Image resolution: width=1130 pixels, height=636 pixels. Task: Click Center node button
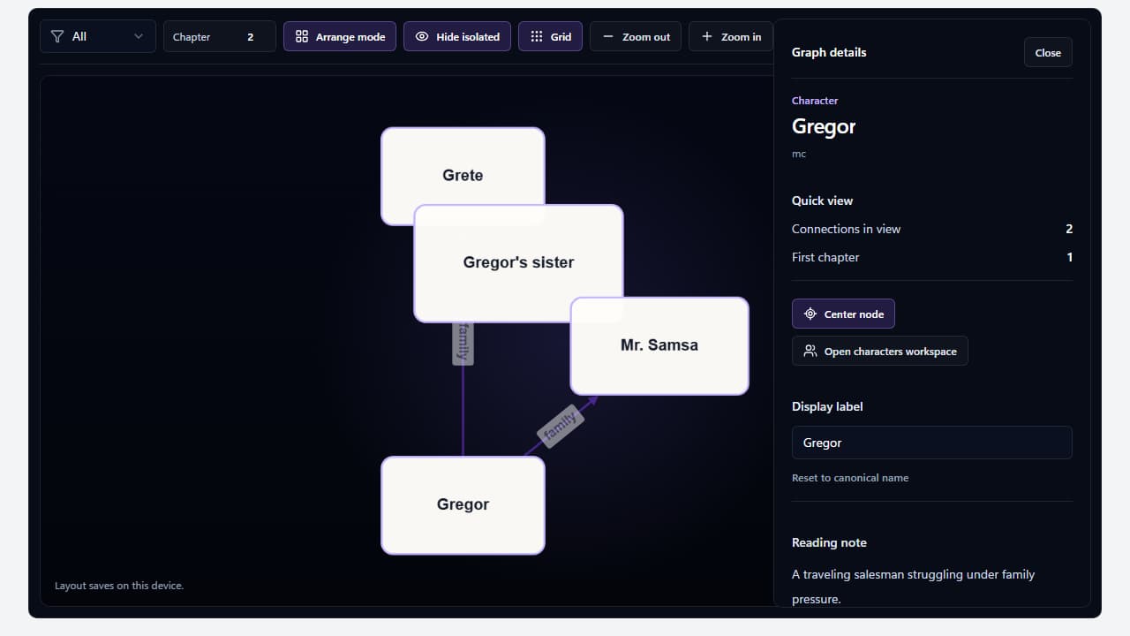pyautogui.click(x=843, y=314)
